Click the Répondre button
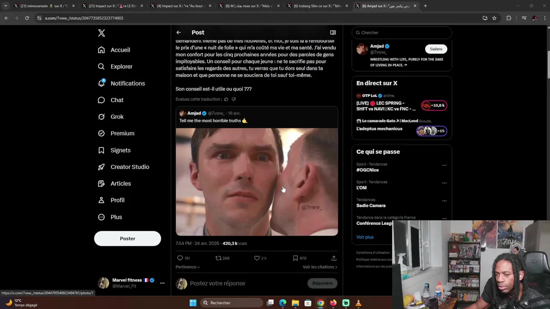 point(323,283)
